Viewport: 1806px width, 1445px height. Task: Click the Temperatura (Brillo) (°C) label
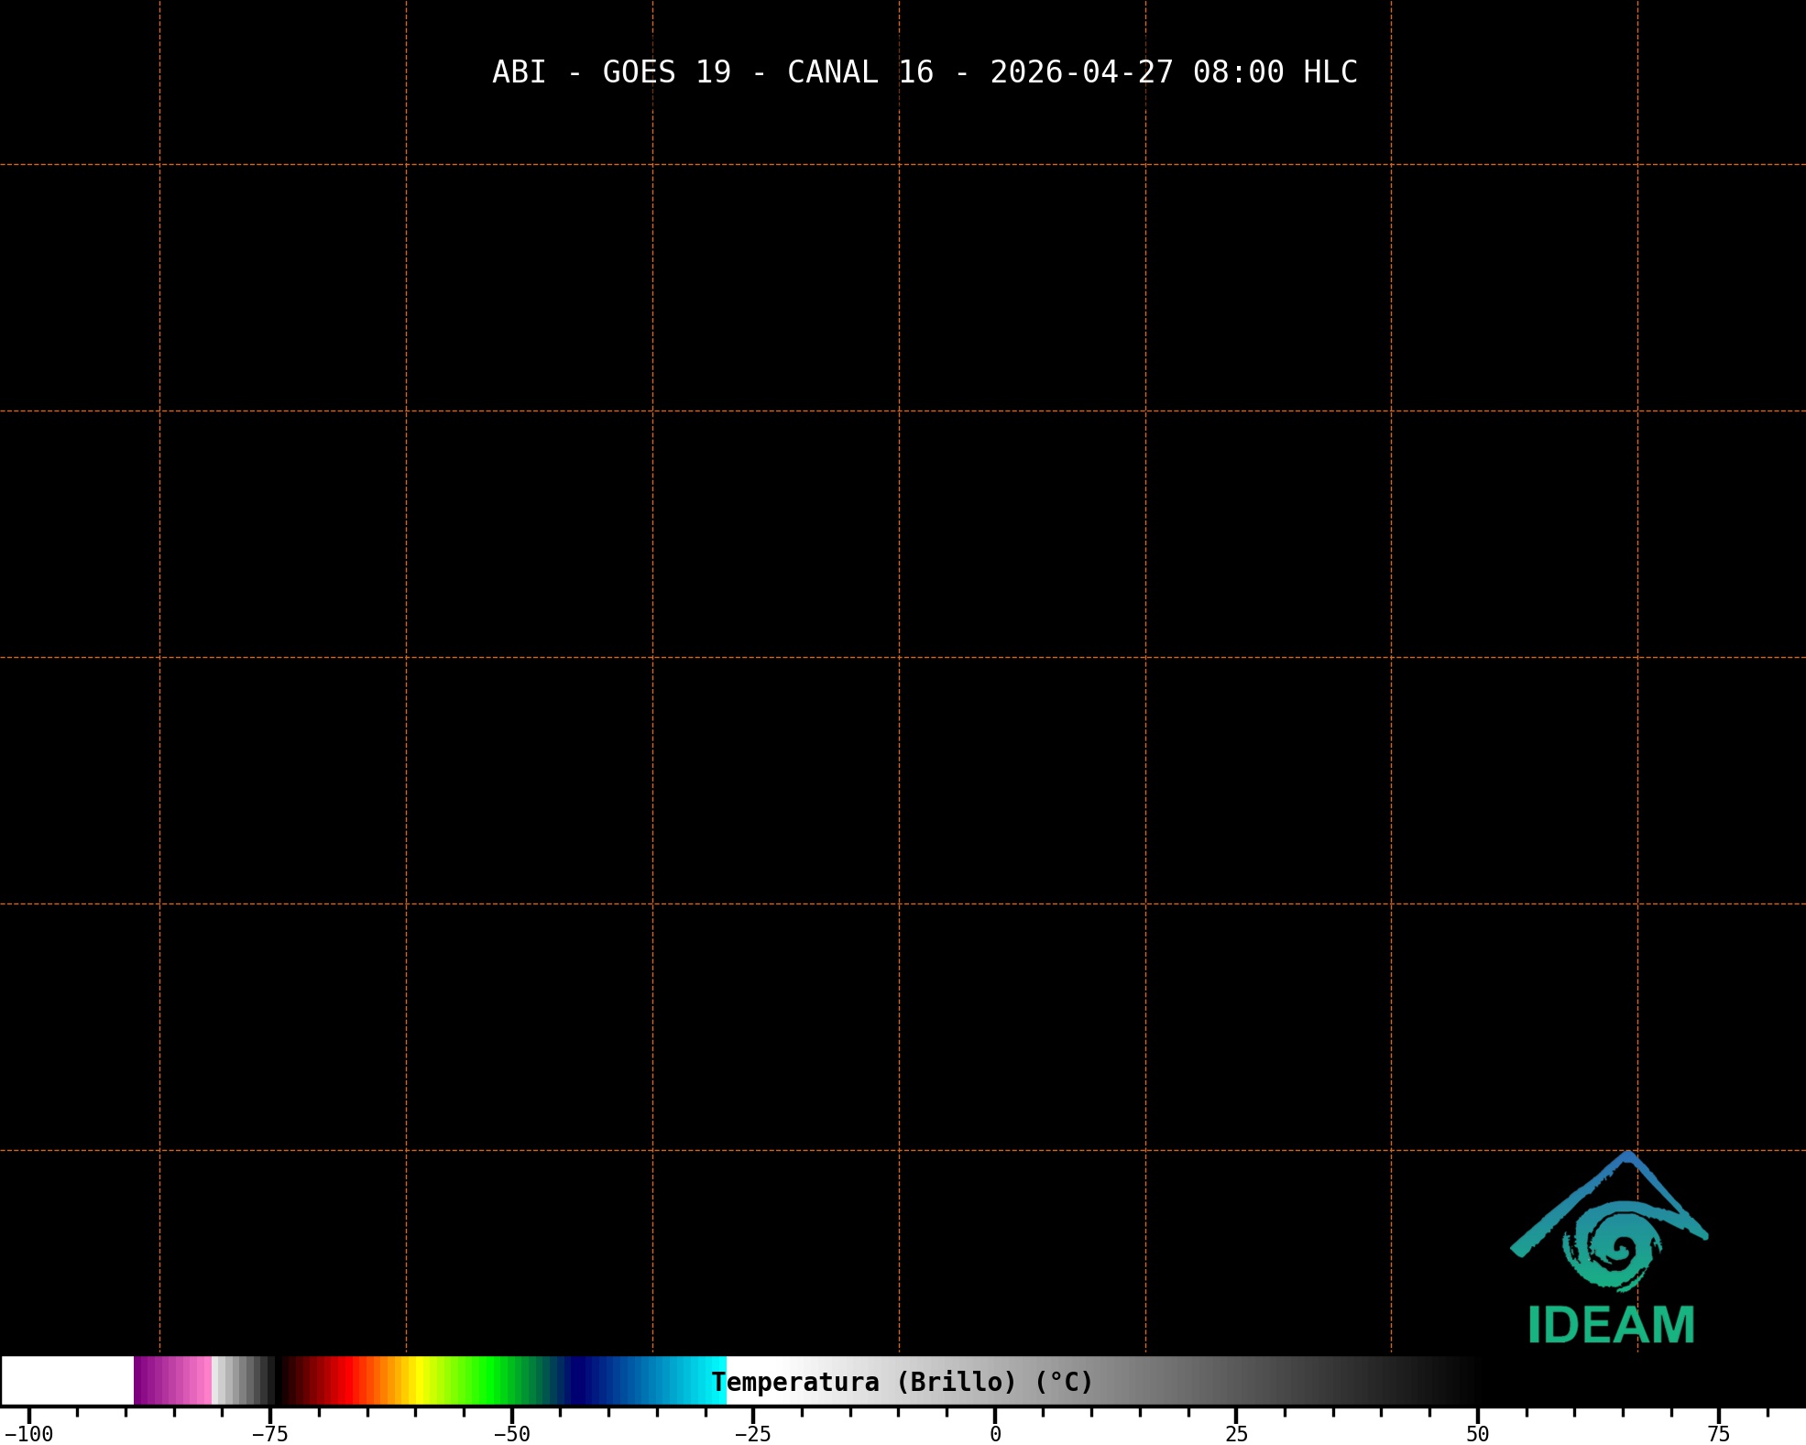tap(903, 1382)
